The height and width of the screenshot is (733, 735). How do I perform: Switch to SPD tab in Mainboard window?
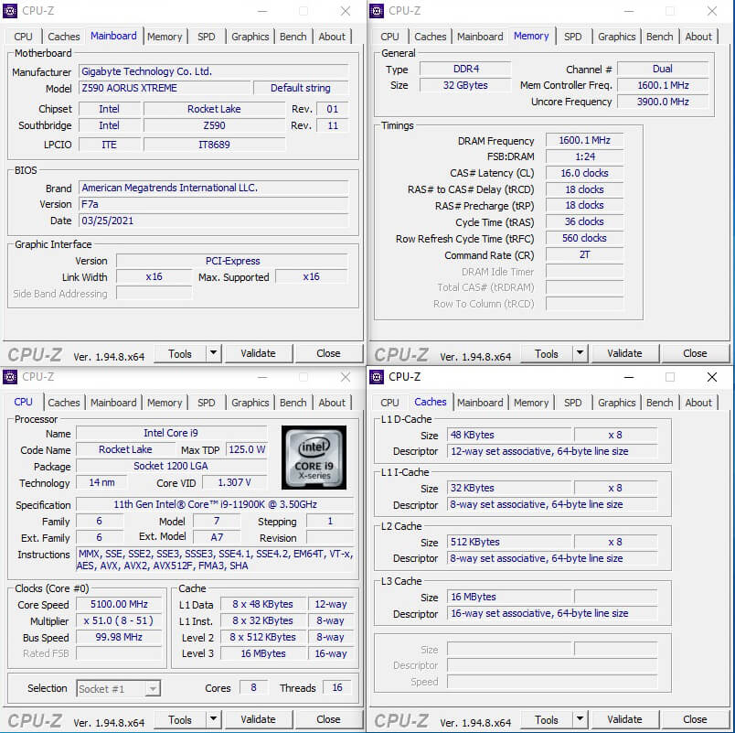coord(207,37)
